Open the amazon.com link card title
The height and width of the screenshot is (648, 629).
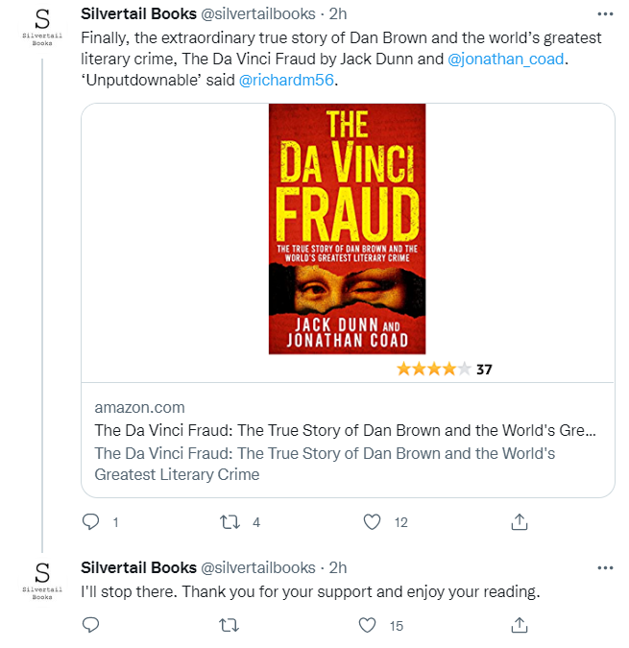coord(345,429)
